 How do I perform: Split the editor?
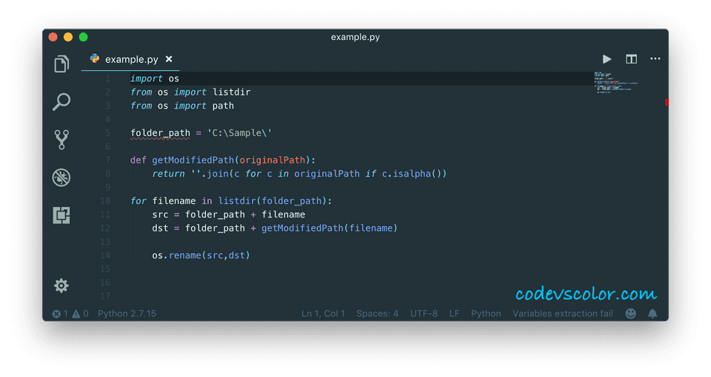(631, 59)
